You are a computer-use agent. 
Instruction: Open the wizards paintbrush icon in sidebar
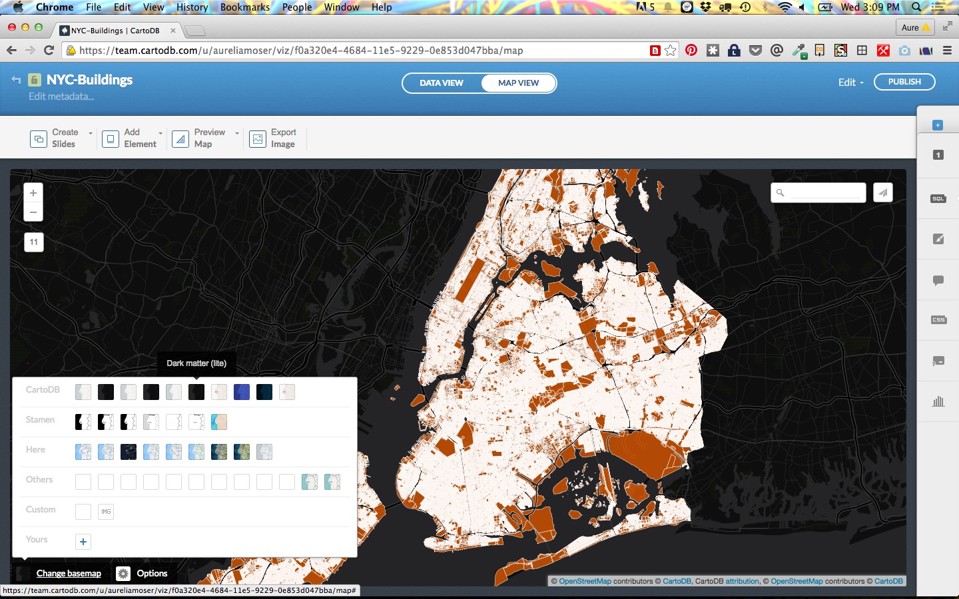(938, 239)
